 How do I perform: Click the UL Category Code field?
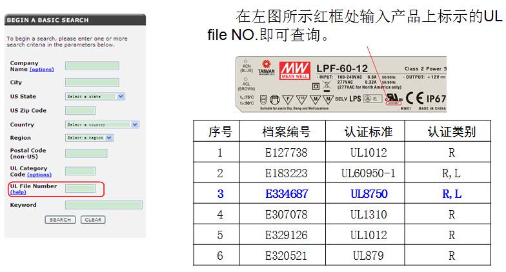coord(80,171)
